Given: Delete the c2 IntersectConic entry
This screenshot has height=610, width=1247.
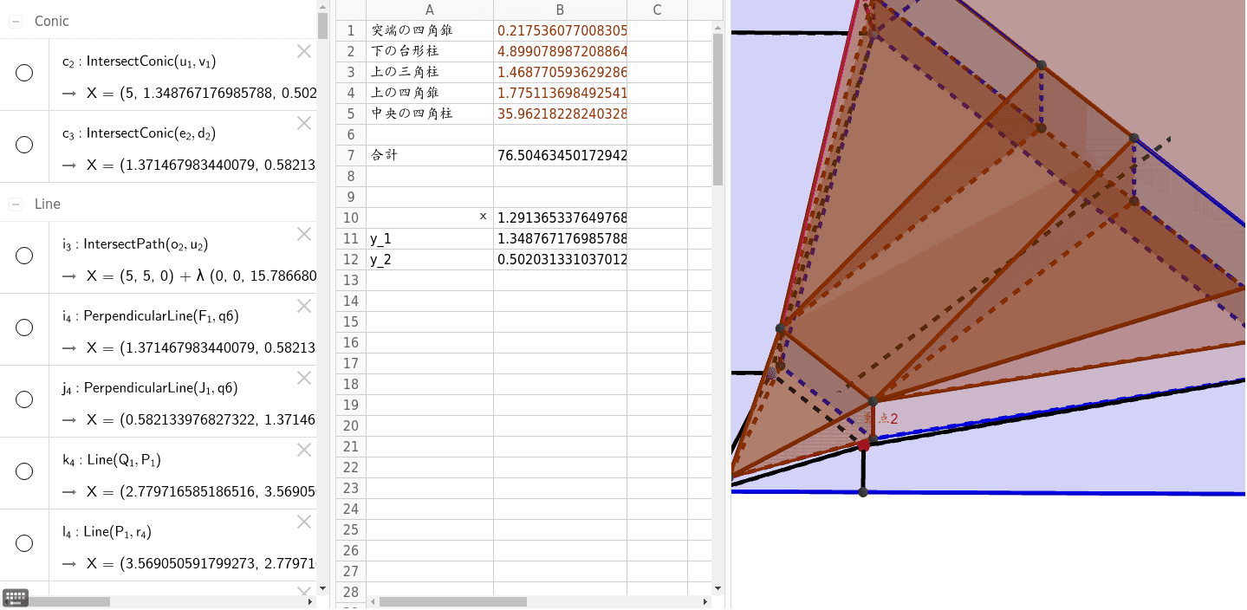Looking at the screenshot, I should (304, 51).
